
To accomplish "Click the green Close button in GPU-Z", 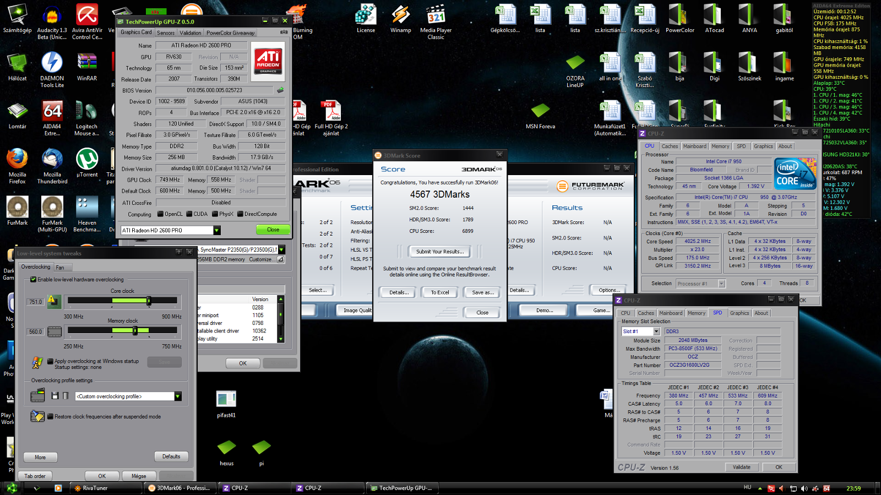I will point(273,230).
